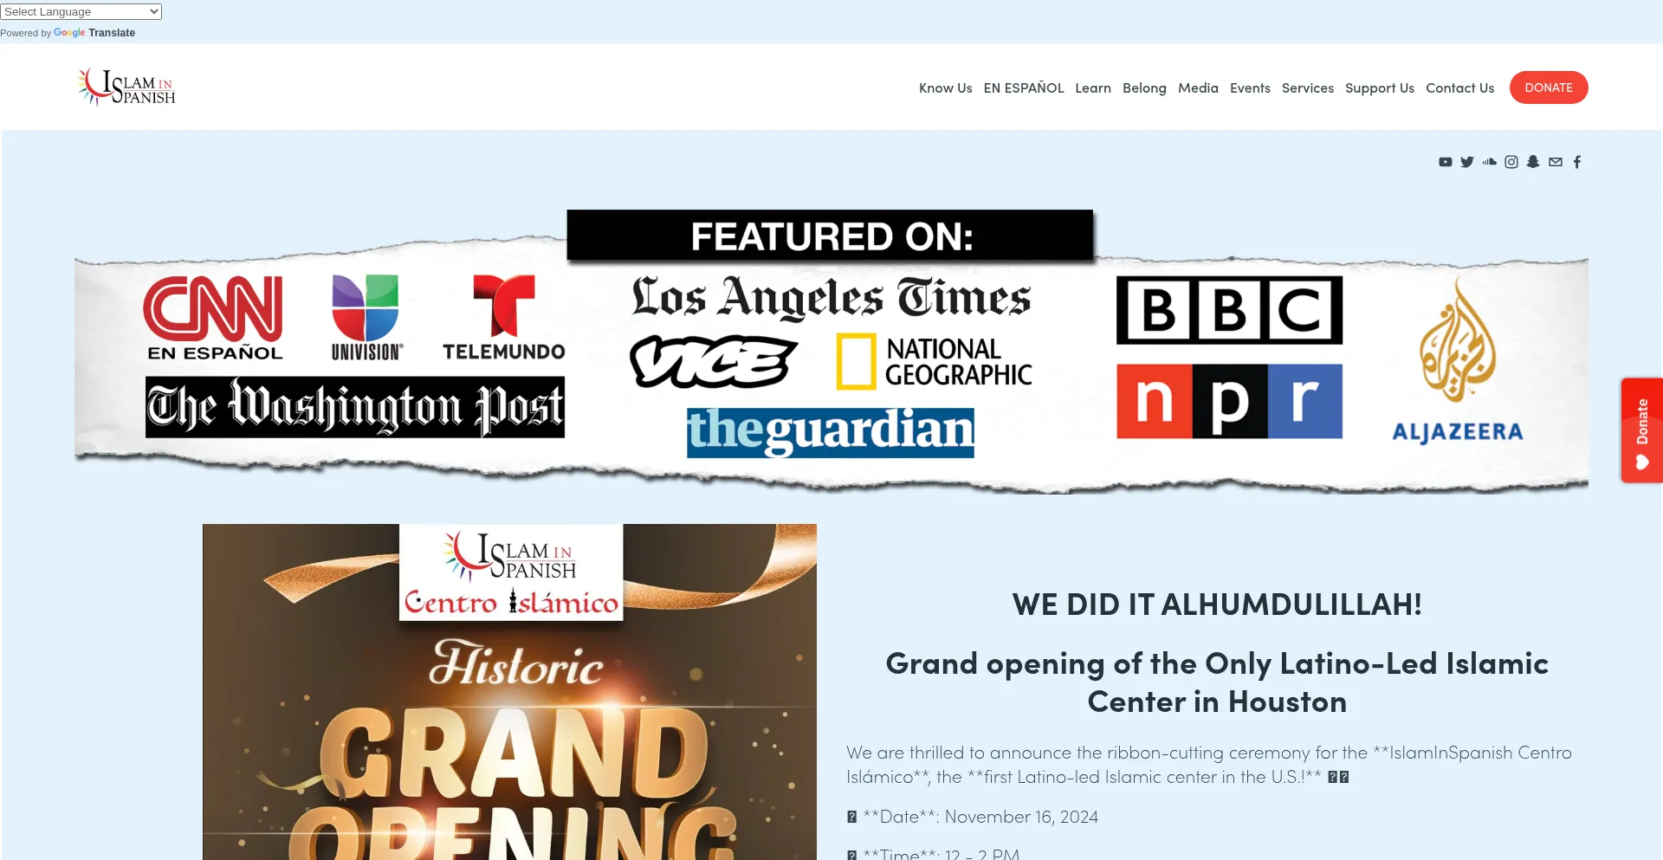Click the floating side Donate tab
This screenshot has height=860, width=1663.
[1642, 430]
